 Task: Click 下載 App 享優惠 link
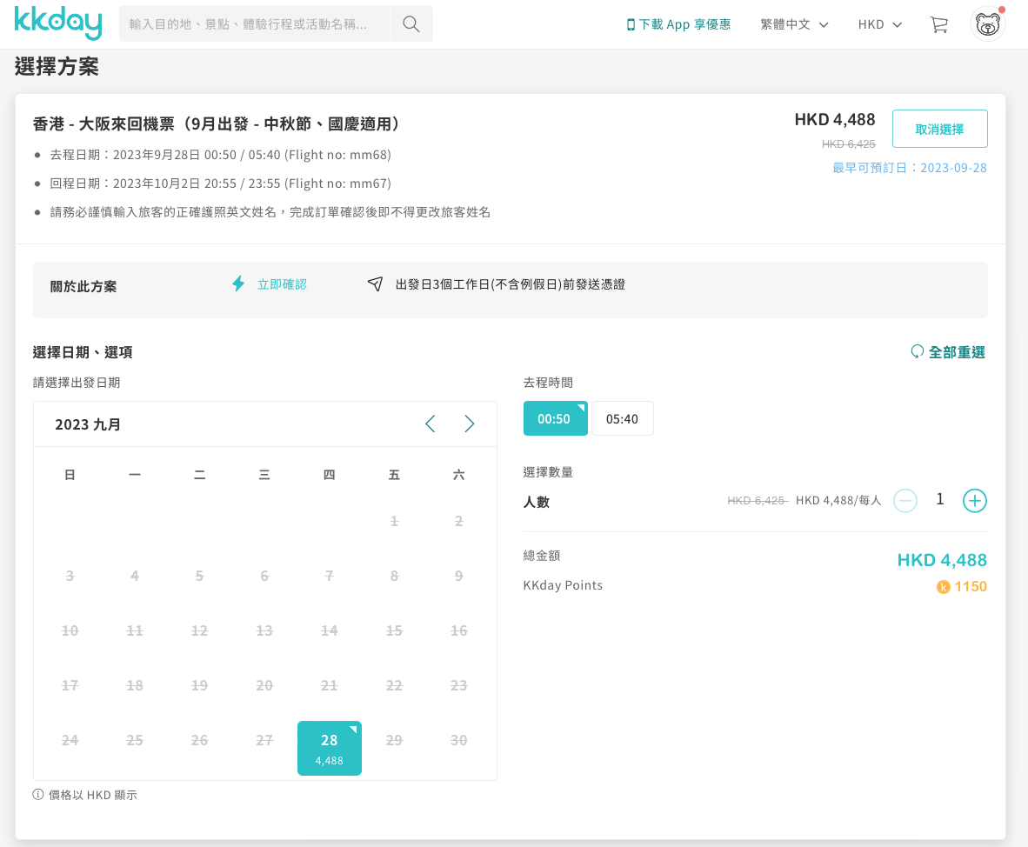point(678,24)
